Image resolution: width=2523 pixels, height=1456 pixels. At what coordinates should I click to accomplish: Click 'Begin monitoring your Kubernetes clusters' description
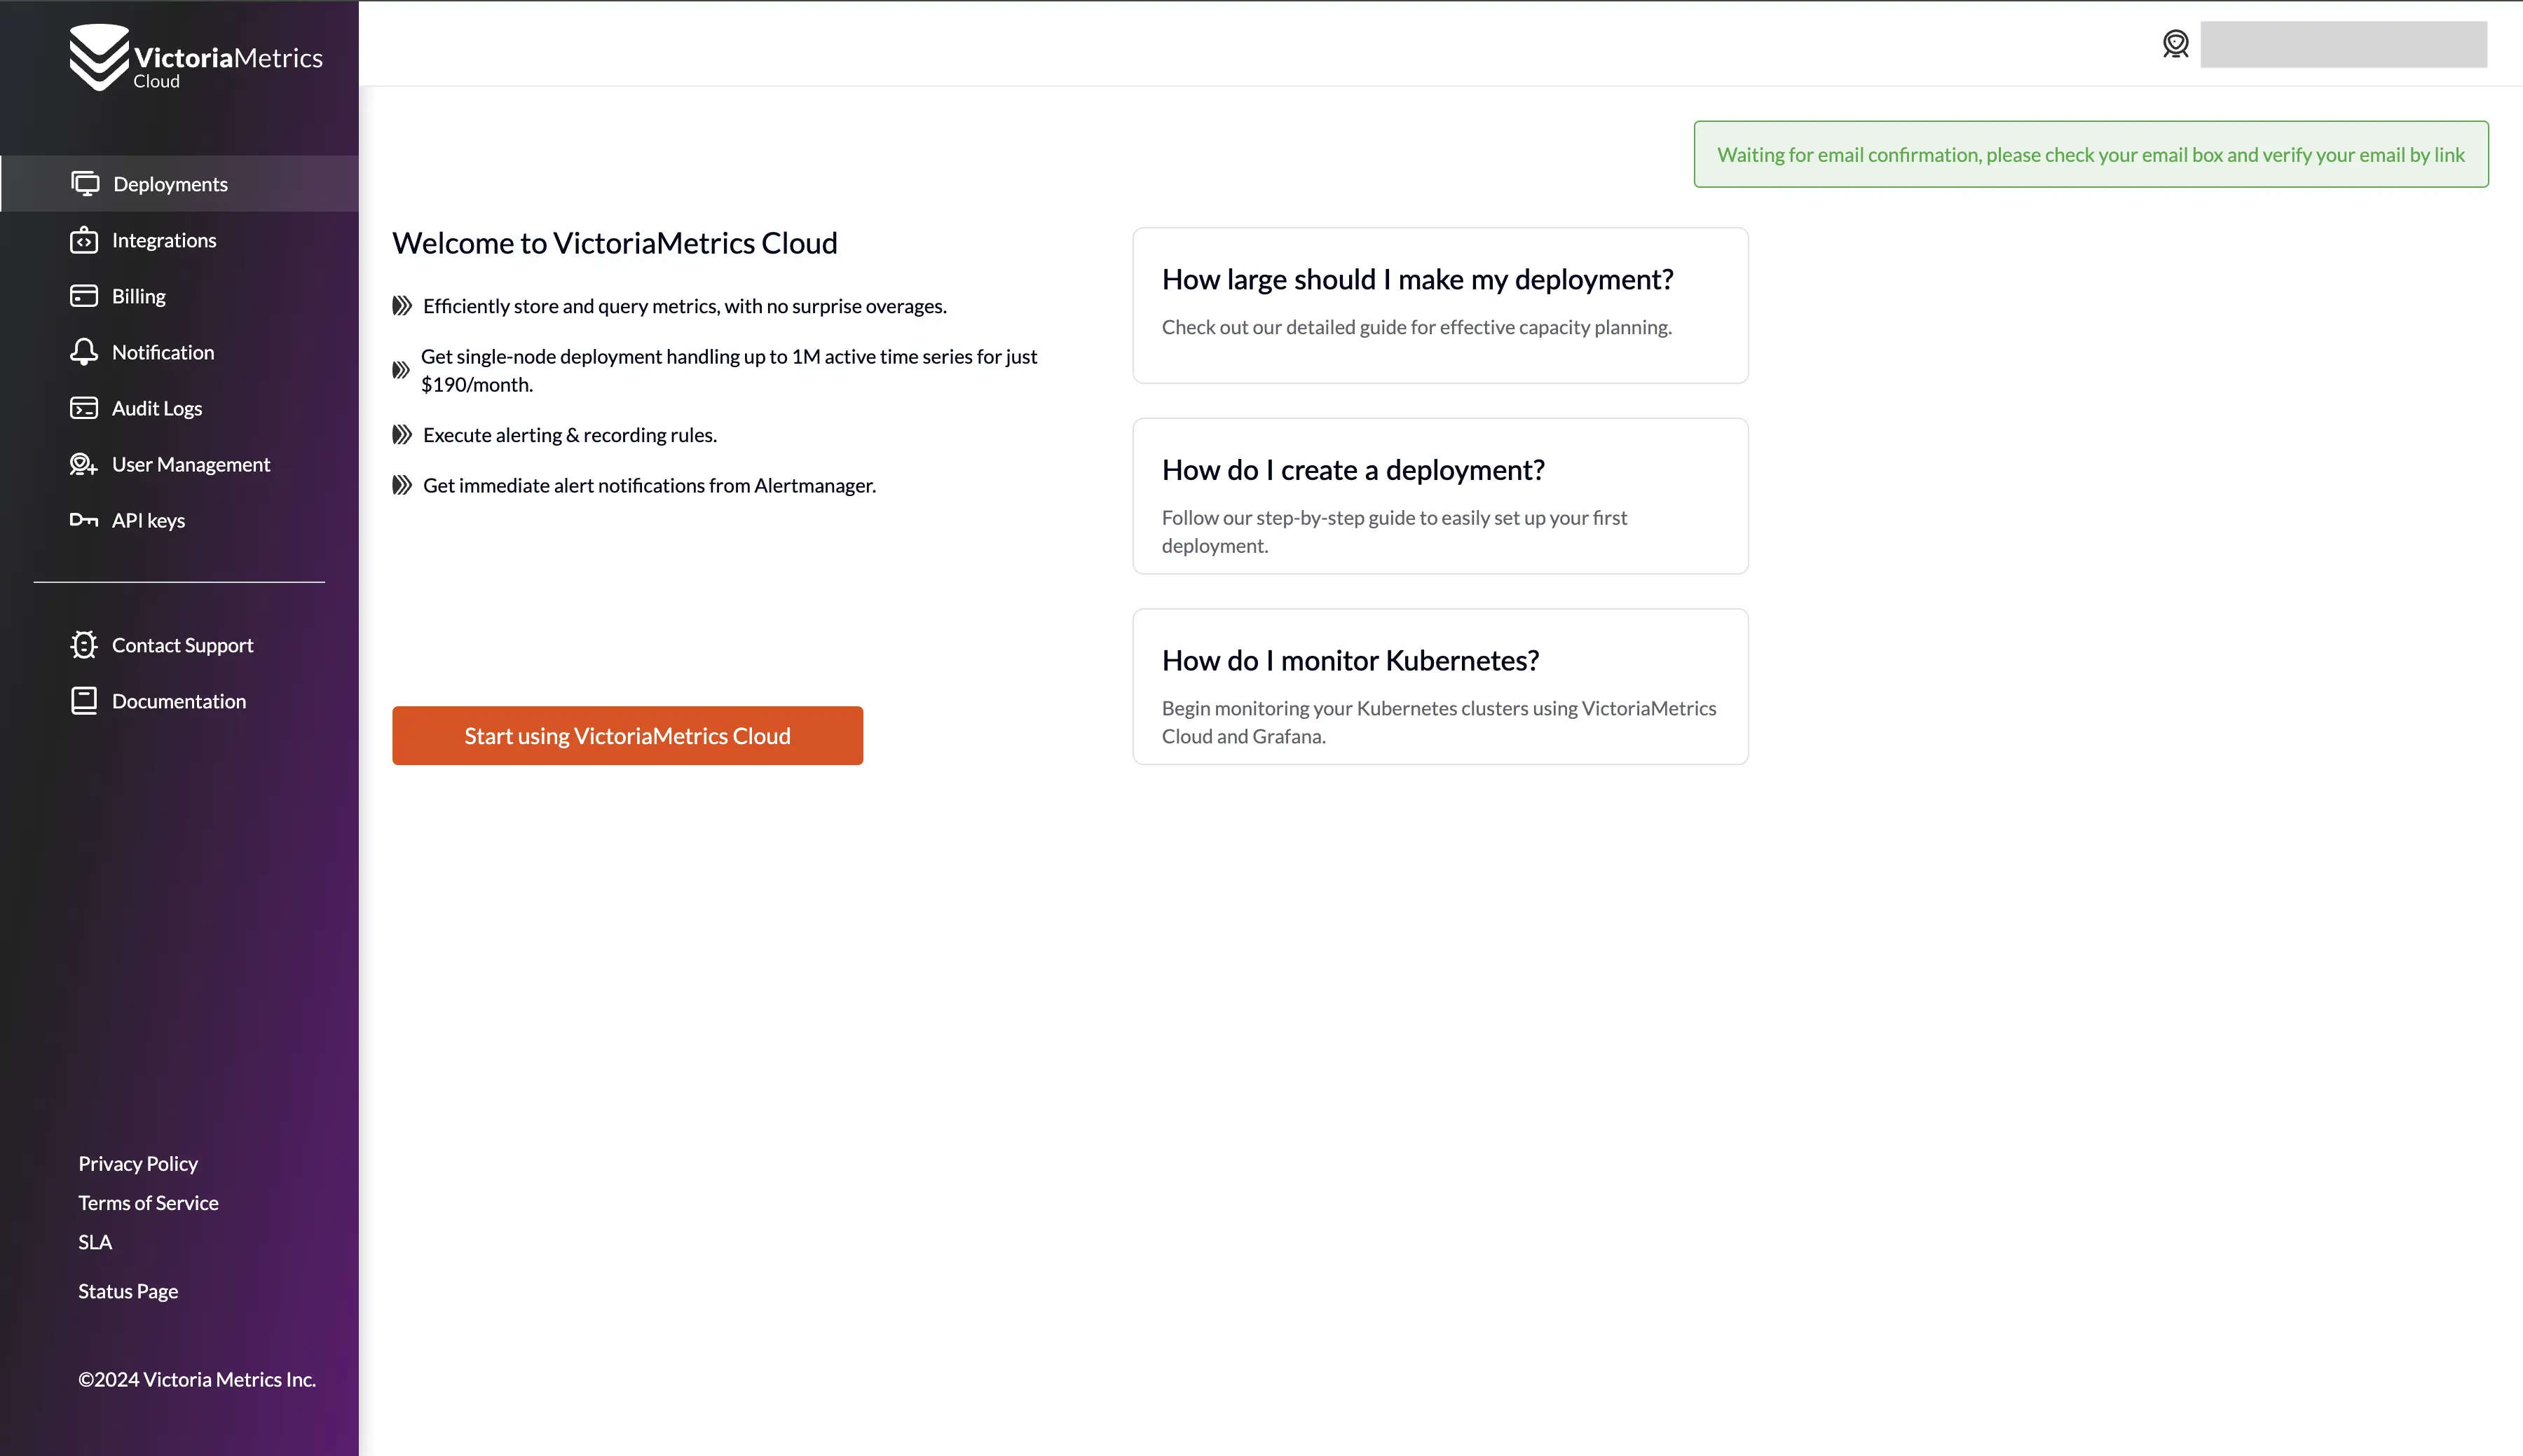1439,722
